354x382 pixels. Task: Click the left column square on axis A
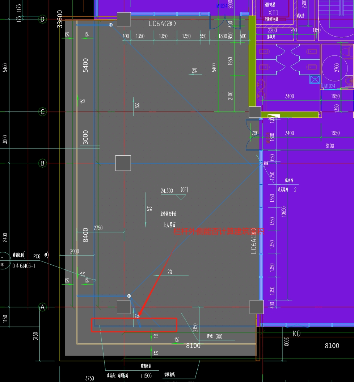pyautogui.click(x=124, y=307)
